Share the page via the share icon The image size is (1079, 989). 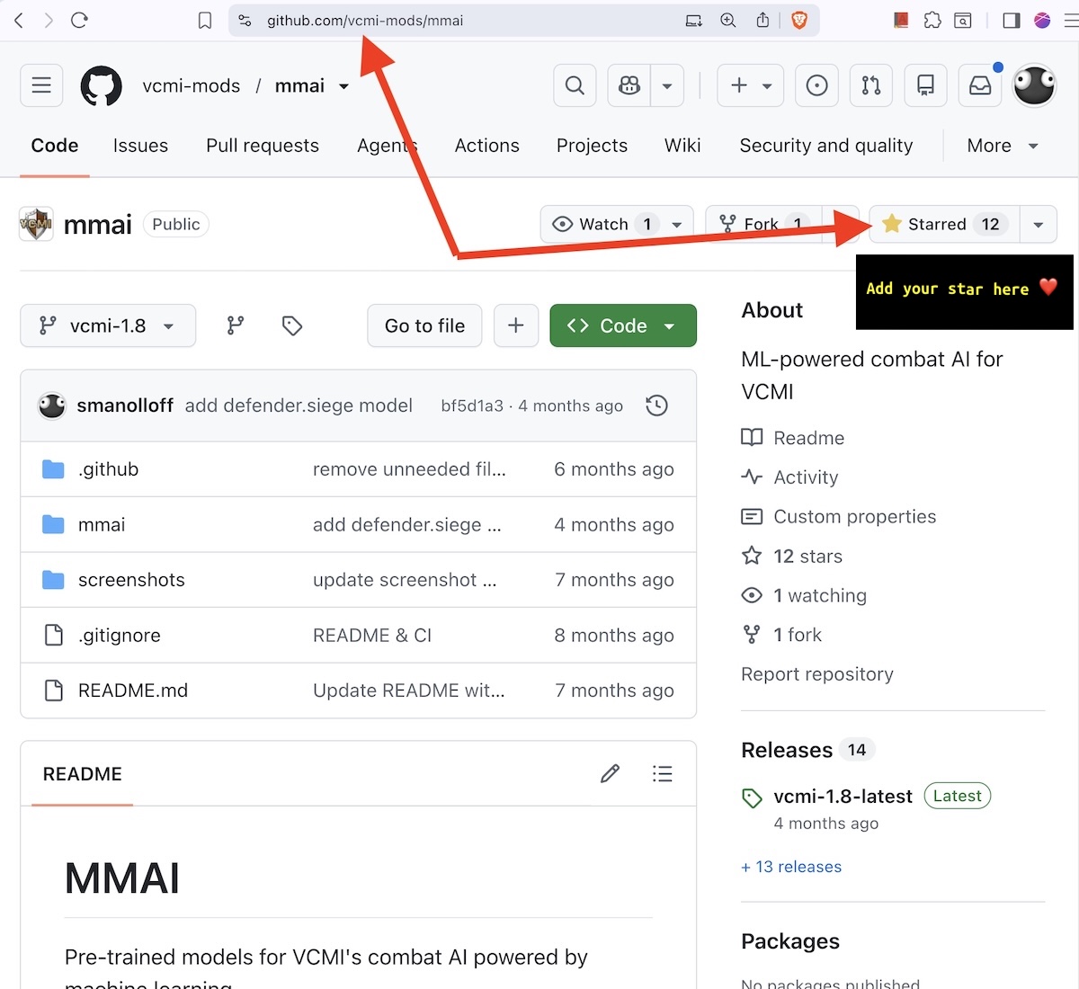(x=762, y=20)
